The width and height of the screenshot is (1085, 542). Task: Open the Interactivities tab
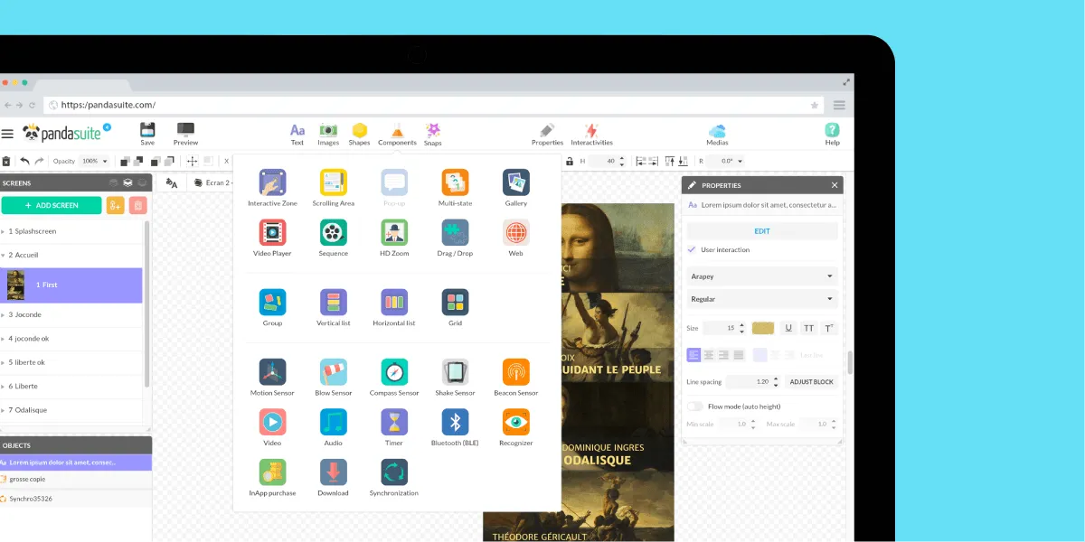(591, 134)
